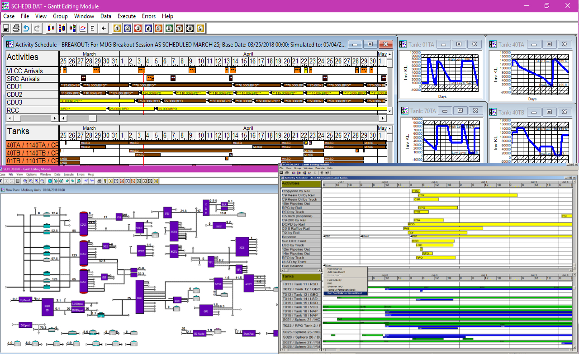Open the Case menu in main window

(x=9, y=16)
